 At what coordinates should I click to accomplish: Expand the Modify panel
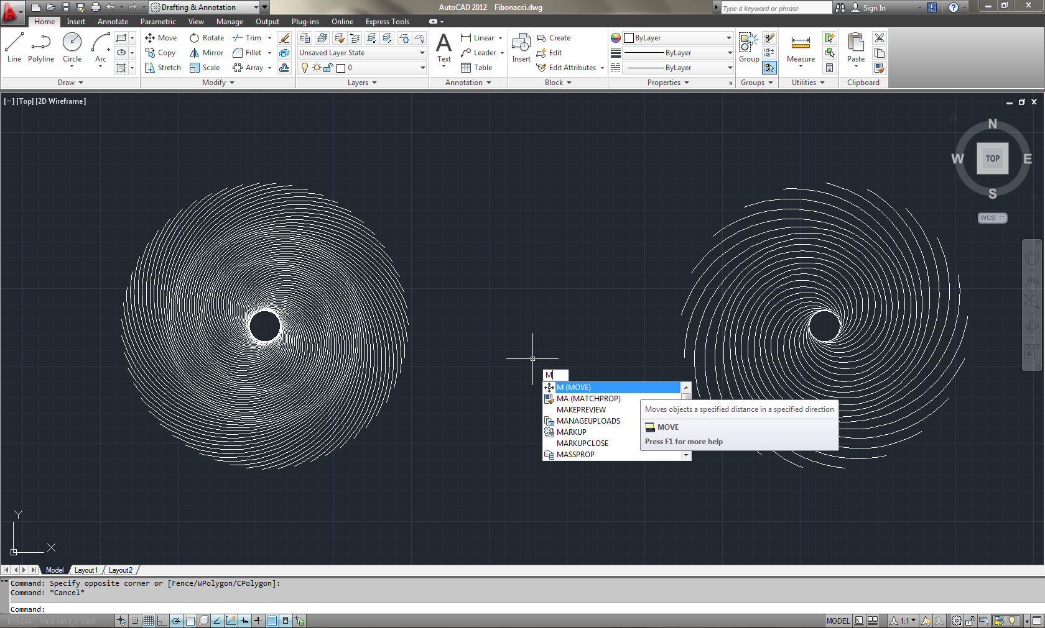218,83
